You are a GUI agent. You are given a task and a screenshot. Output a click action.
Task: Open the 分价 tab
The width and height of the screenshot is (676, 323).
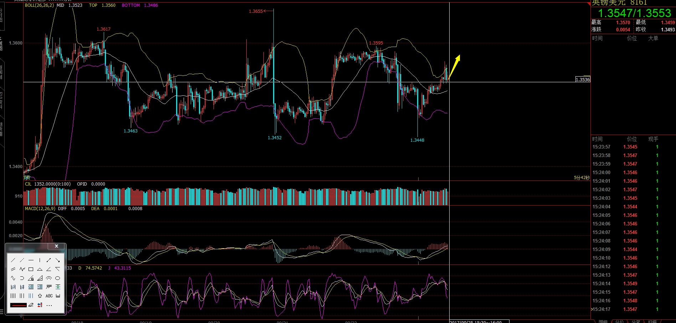[619, 321]
